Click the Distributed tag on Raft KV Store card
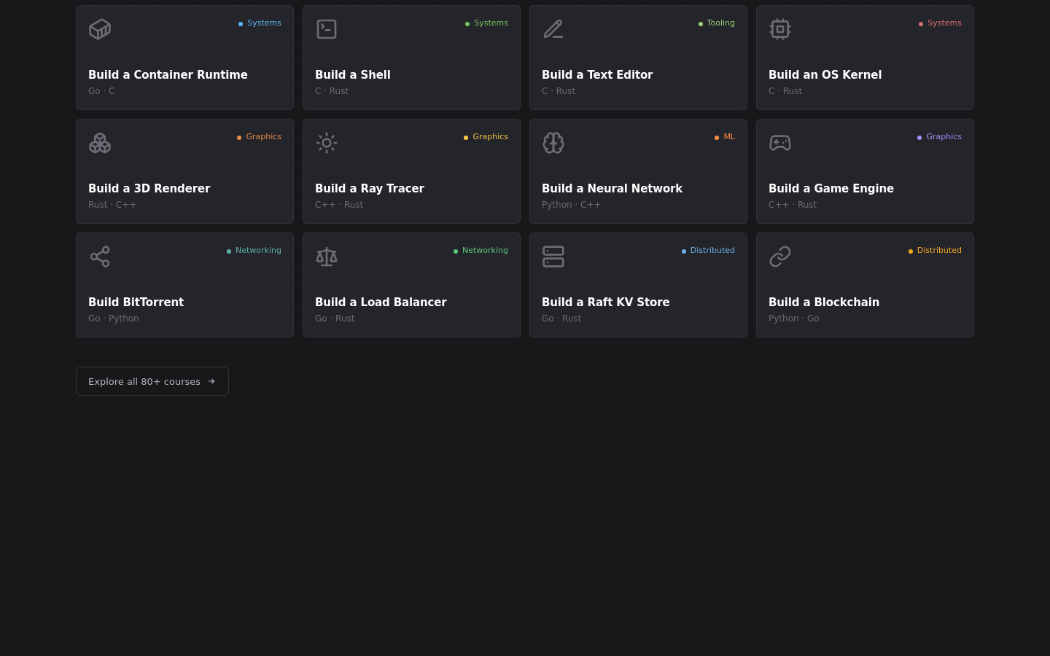This screenshot has height=656, width=1050. click(708, 251)
